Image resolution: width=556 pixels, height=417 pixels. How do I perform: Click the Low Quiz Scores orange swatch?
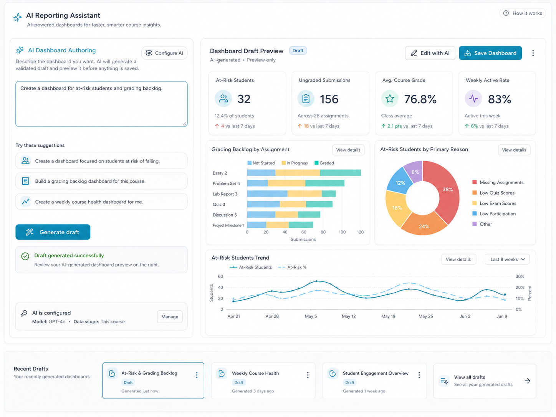pyautogui.click(x=475, y=193)
